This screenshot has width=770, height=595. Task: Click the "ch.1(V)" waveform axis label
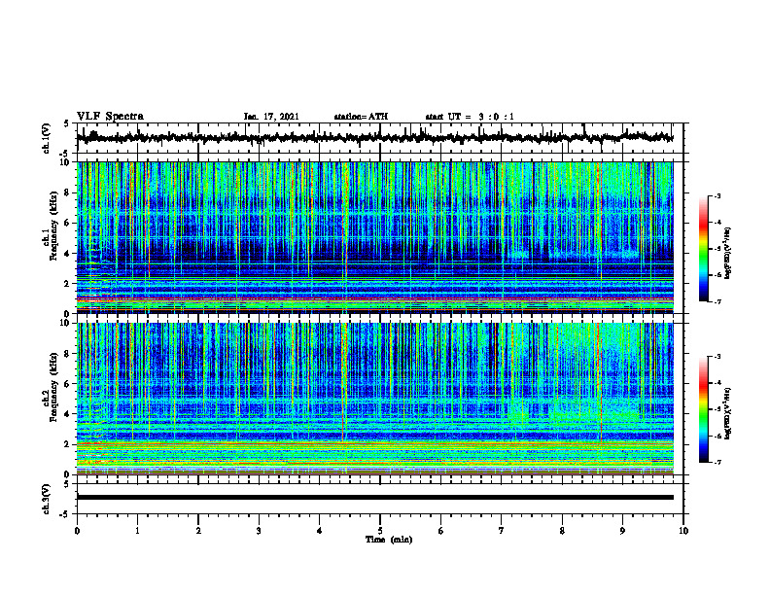tap(47, 138)
